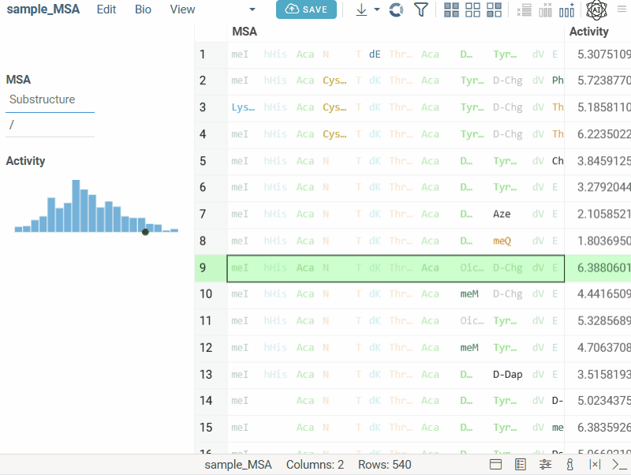Click the Activity histogram range marker
This screenshot has width=631, height=475.
(145, 232)
